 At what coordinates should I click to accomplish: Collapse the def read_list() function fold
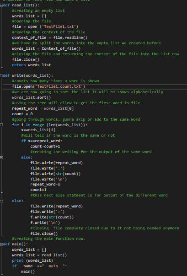1,5
